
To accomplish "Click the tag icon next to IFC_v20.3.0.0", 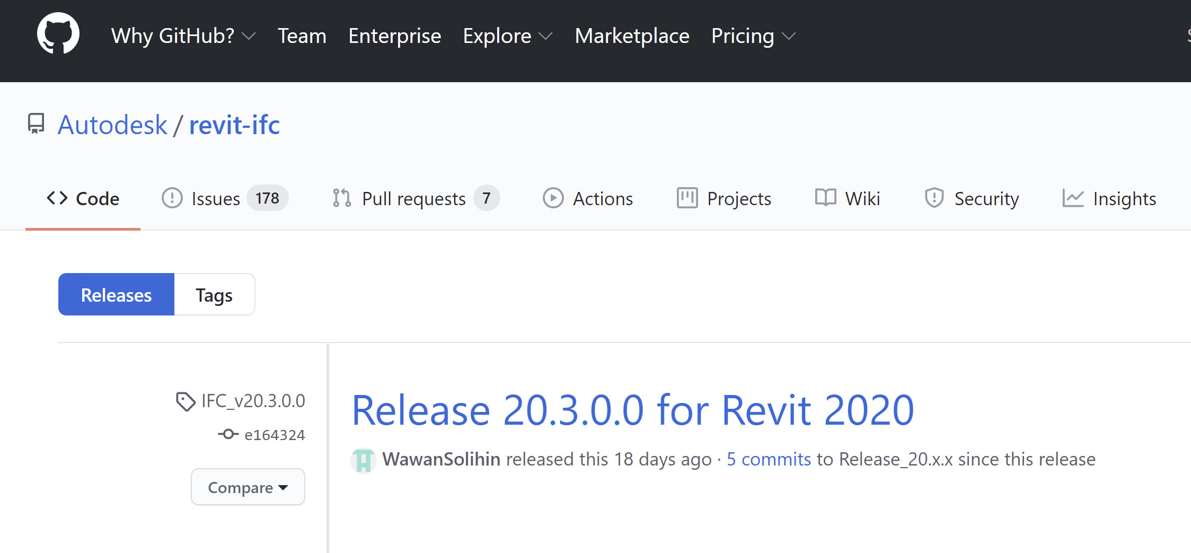I will pos(185,401).
